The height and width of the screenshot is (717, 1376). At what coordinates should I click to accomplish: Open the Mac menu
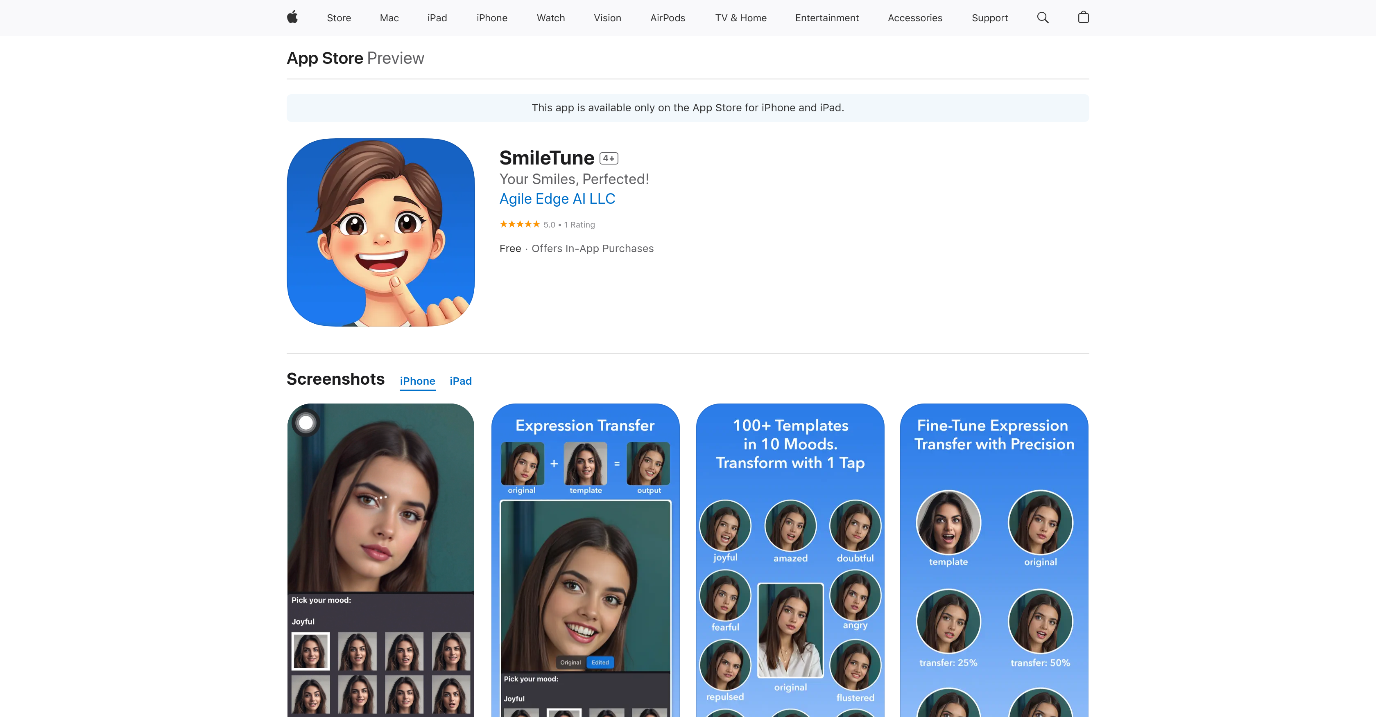(389, 18)
